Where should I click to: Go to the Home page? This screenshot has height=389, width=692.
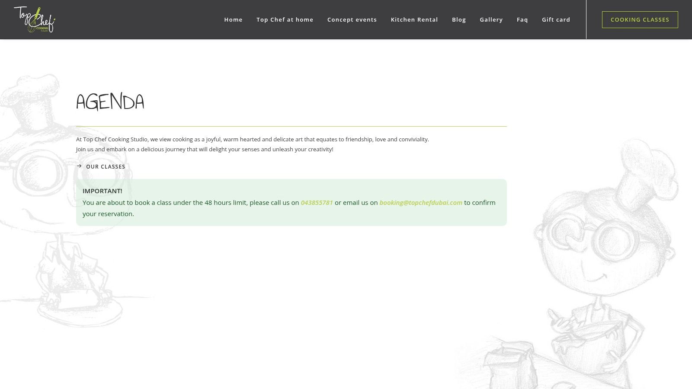(x=233, y=19)
